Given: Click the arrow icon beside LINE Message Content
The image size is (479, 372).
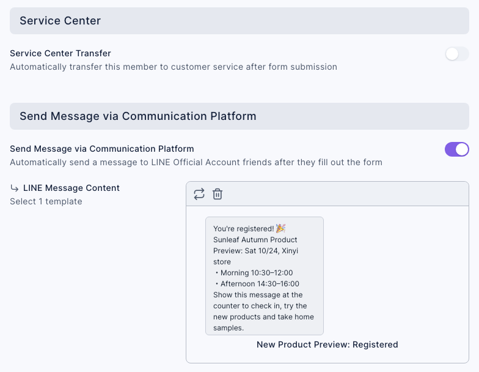Looking at the screenshot, I should [15, 188].
